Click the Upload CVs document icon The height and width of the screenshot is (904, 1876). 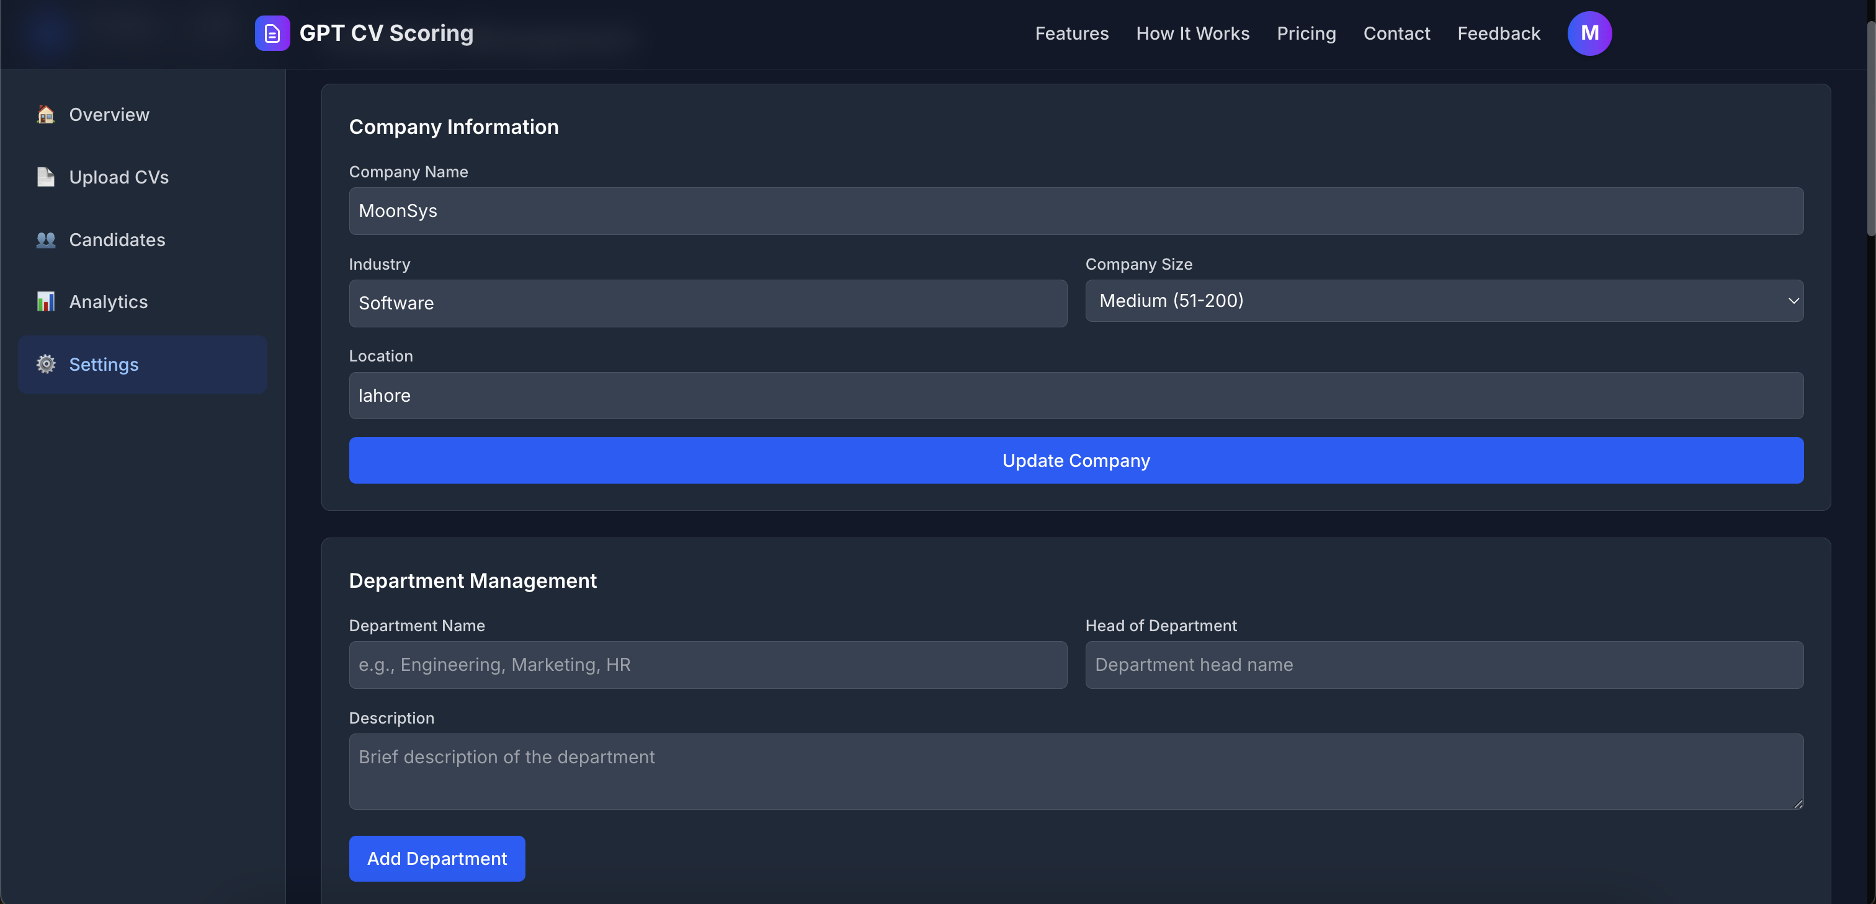[x=46, y=177]
